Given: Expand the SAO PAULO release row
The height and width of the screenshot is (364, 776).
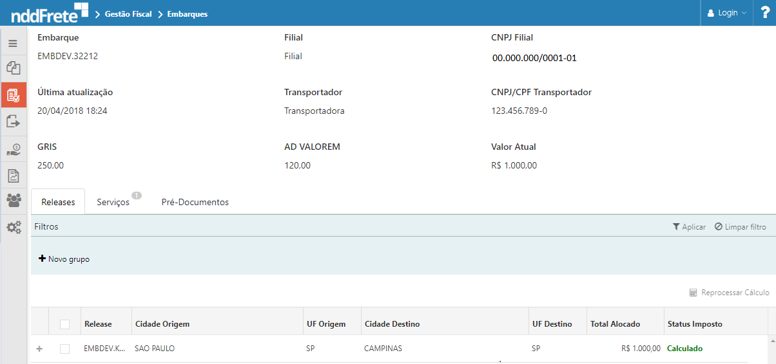Looking at the screenshot, I should (39, 349).
